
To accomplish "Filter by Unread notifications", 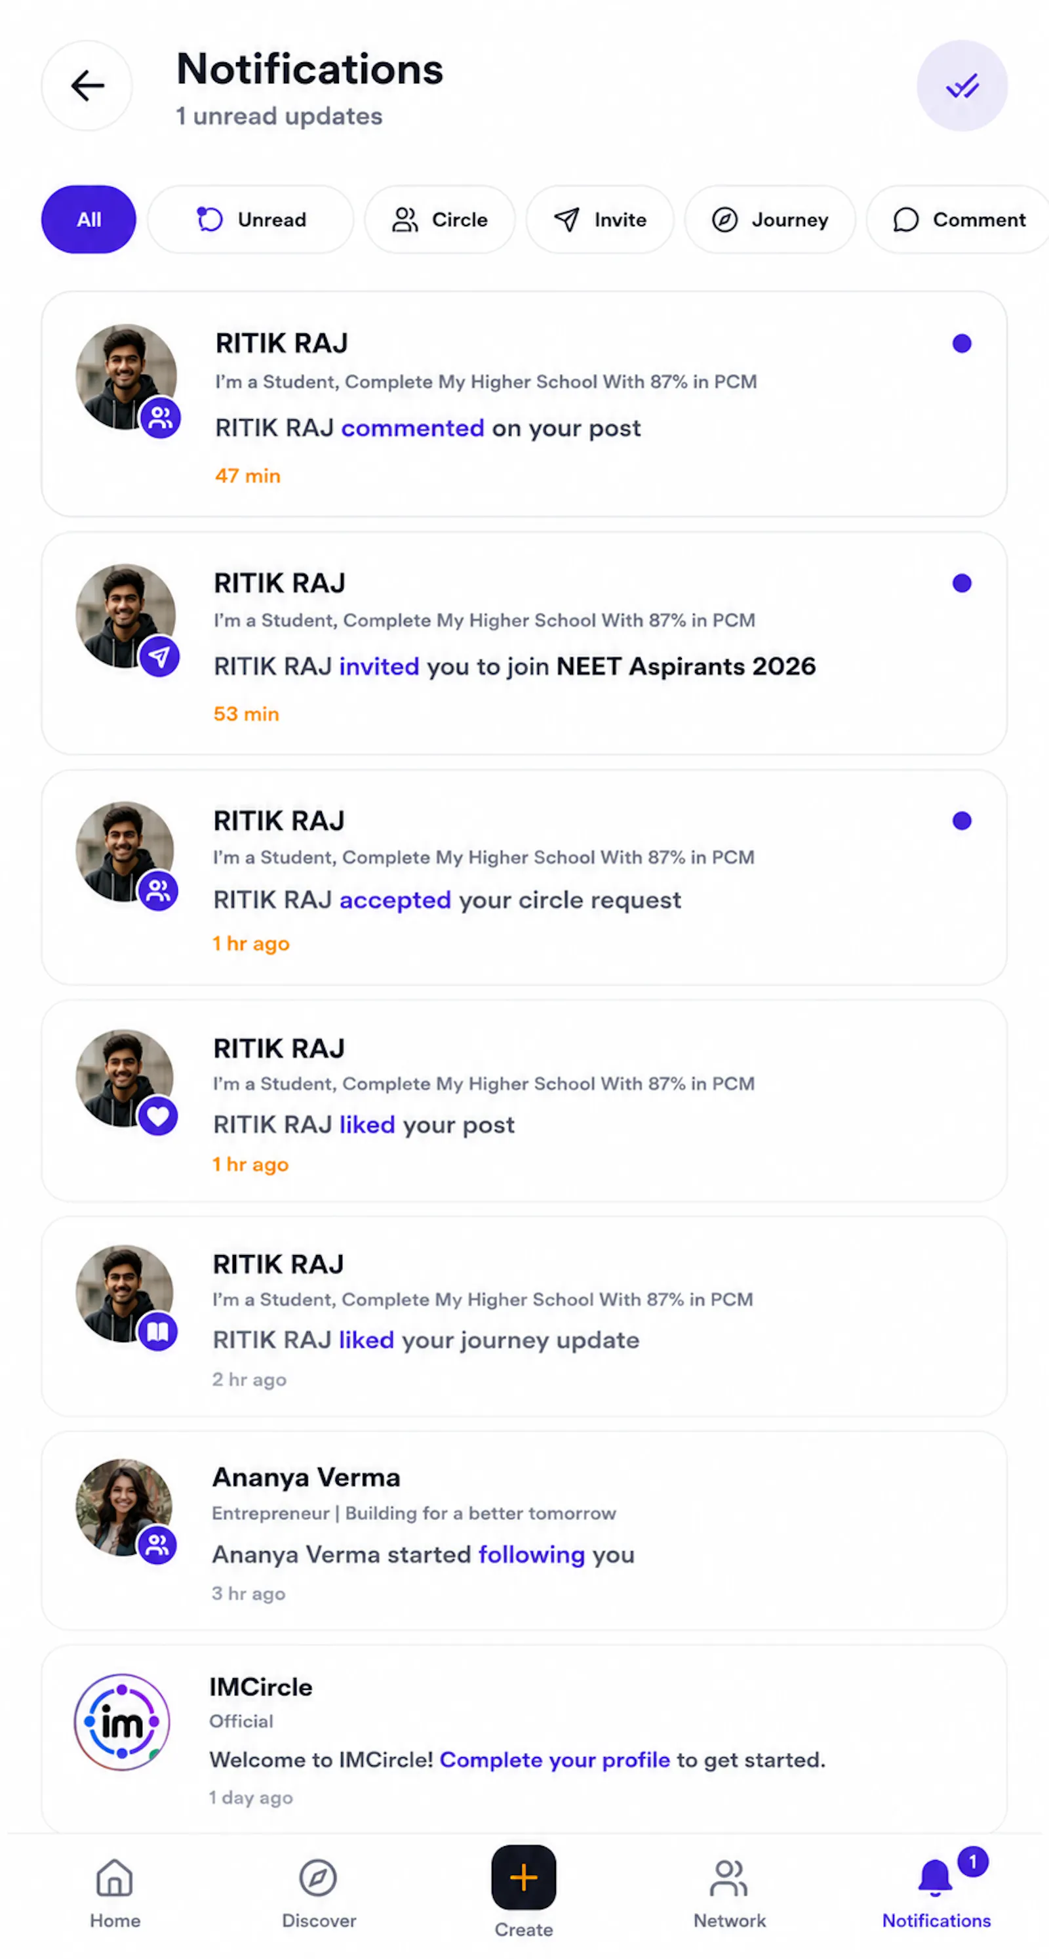I will (250, 219).
